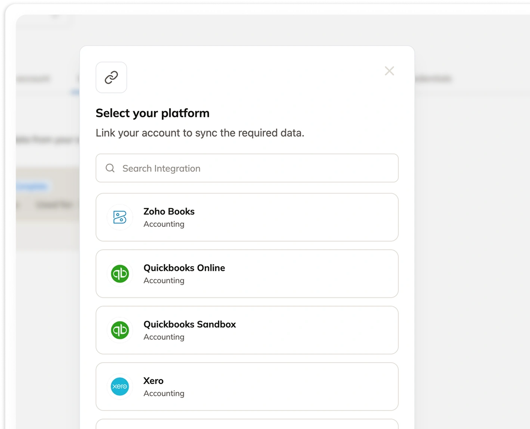Screen dimensions: 530x429
Task: Click the Quickbooks Sandbox logo icon
Action: click(120, 330)
